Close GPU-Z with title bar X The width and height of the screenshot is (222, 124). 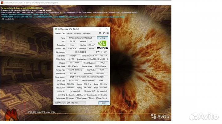107,29
